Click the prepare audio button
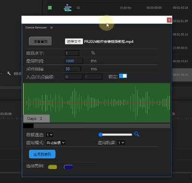This screenshot has height=183, width=192. 41,41
